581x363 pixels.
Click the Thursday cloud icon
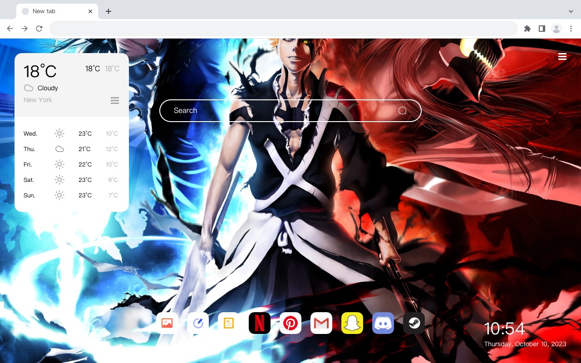coord(59,149)
